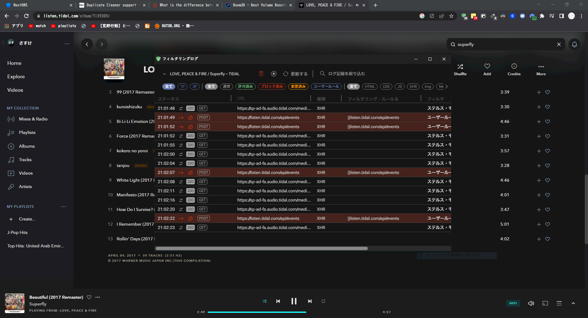Open the Tracks collection
This screenshot has width=588, height=318.
click(x=20, y=160)
